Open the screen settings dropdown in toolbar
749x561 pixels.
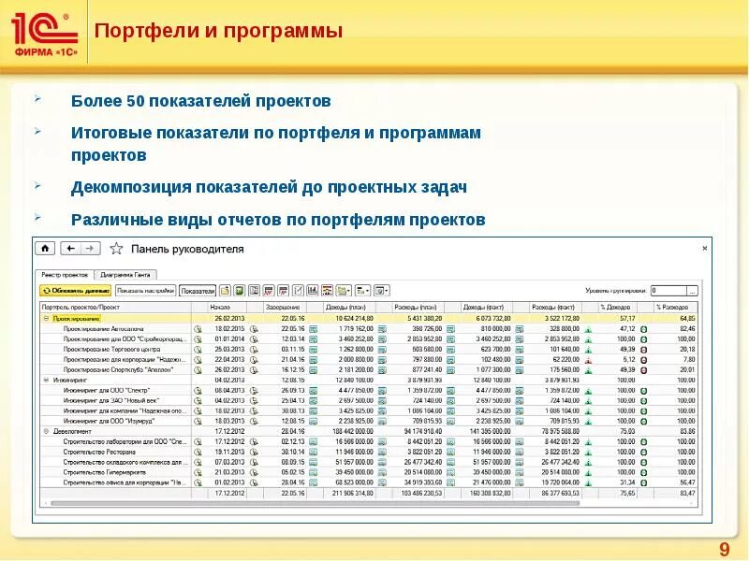point(382,291)
